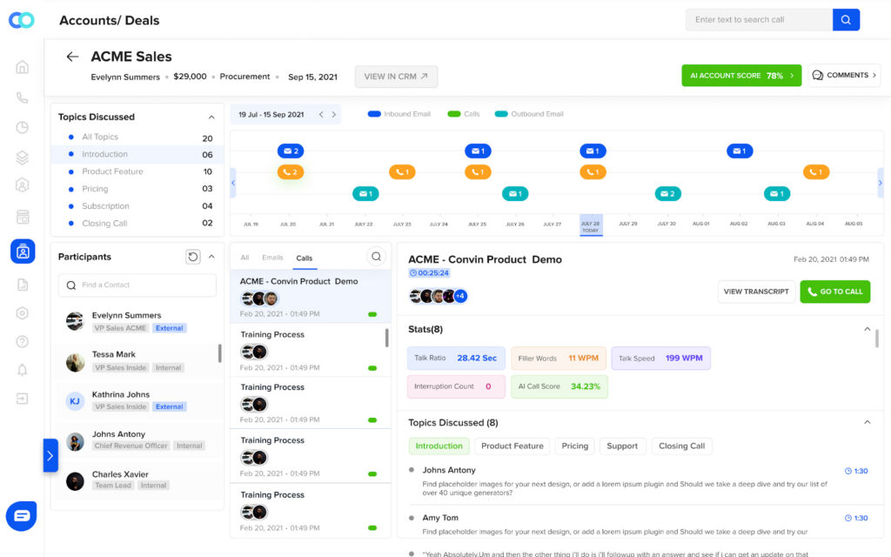The image size is (891, 557).
Task: Click the back arrow beside ACME Sales
Action: coord(72,57)
